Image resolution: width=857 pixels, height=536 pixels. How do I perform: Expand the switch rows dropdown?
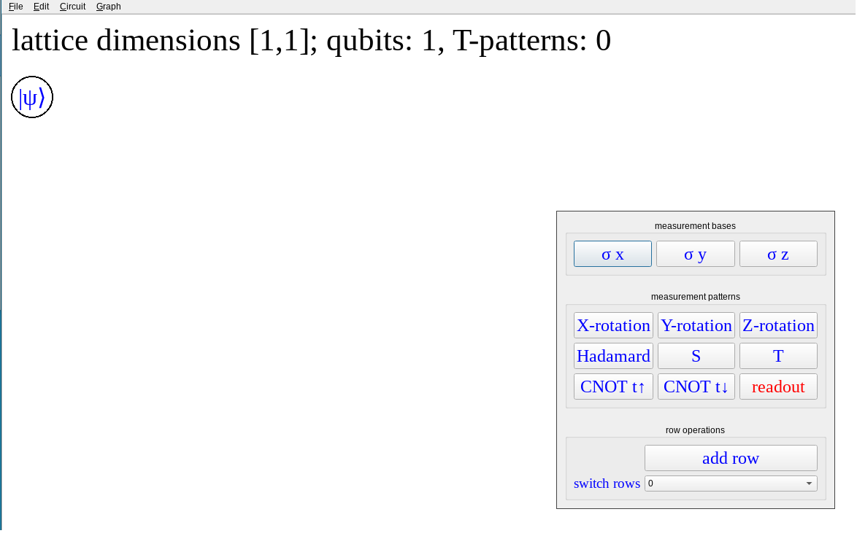pyautogui.click(x=731, y=483)
